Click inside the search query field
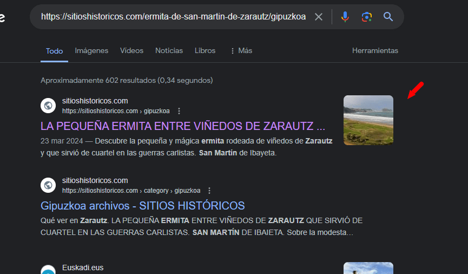 click(174, 17)
